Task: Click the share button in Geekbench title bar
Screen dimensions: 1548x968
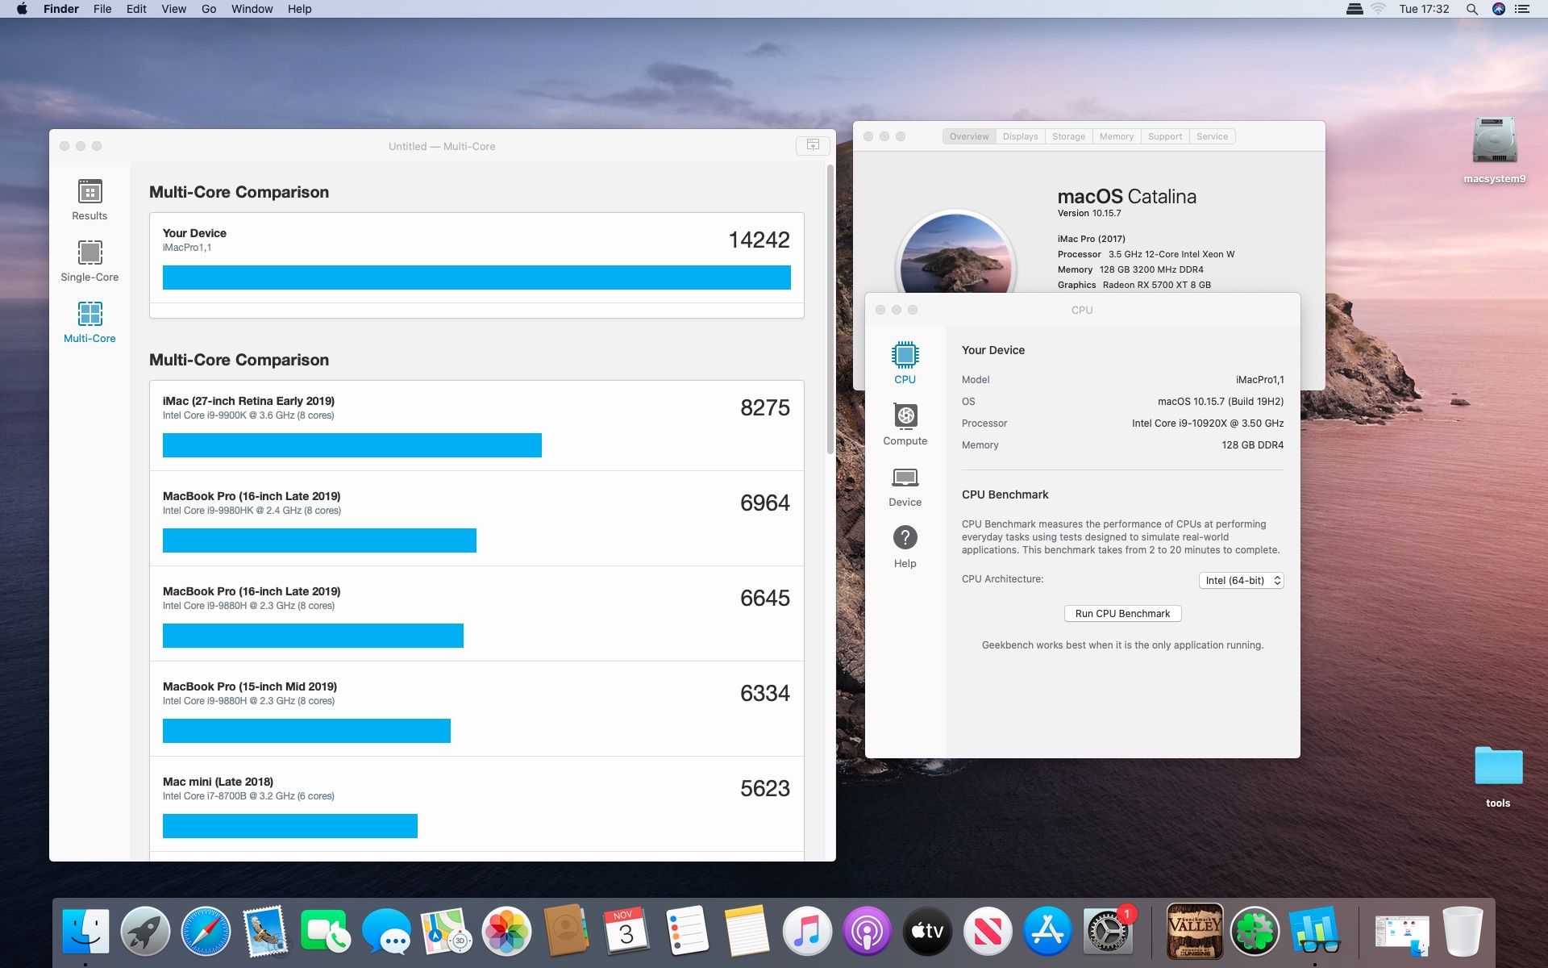Action: point(813,145)
